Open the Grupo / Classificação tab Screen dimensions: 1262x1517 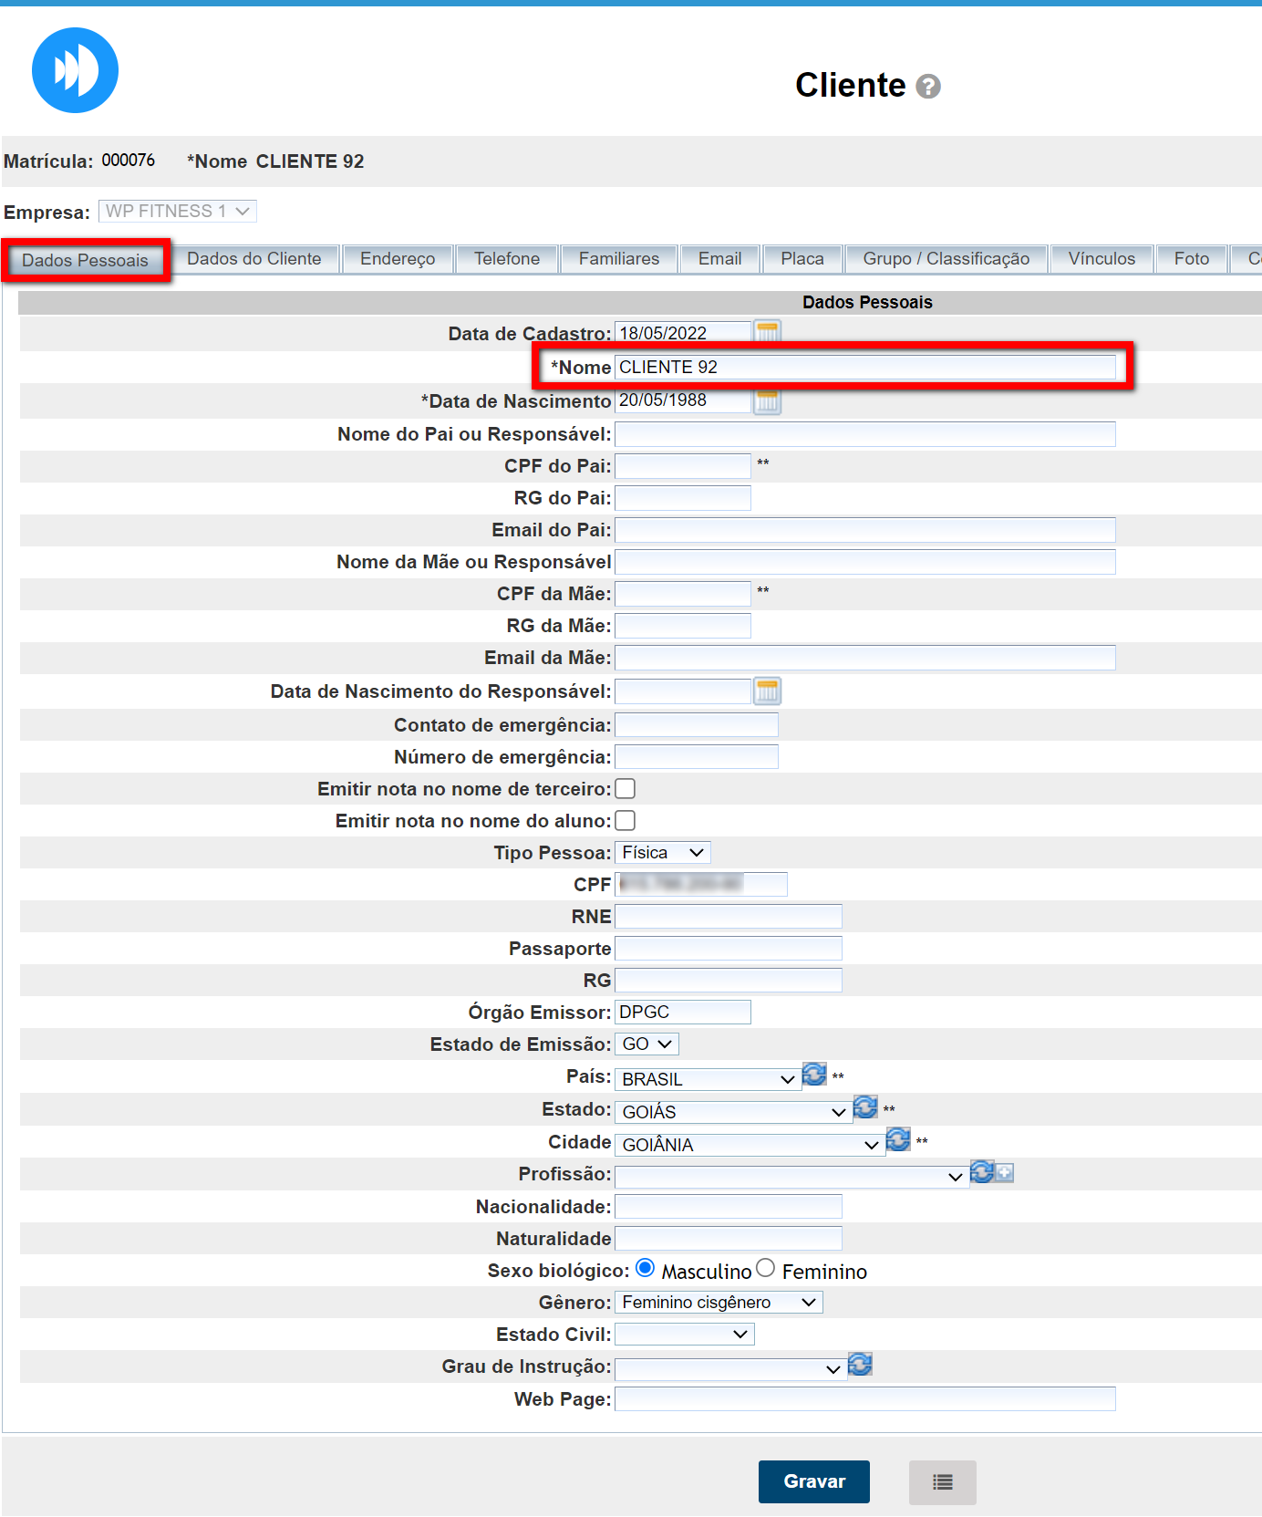coord(946,259)
